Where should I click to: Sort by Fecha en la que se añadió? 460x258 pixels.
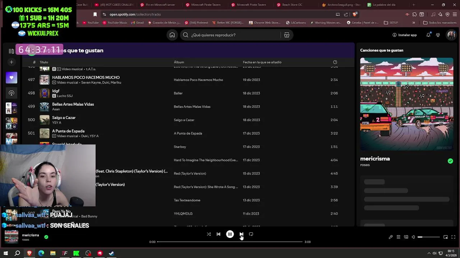click(x=262, y=62)
